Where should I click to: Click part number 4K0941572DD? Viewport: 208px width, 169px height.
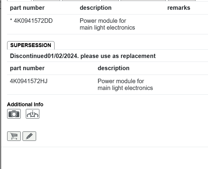33,21
